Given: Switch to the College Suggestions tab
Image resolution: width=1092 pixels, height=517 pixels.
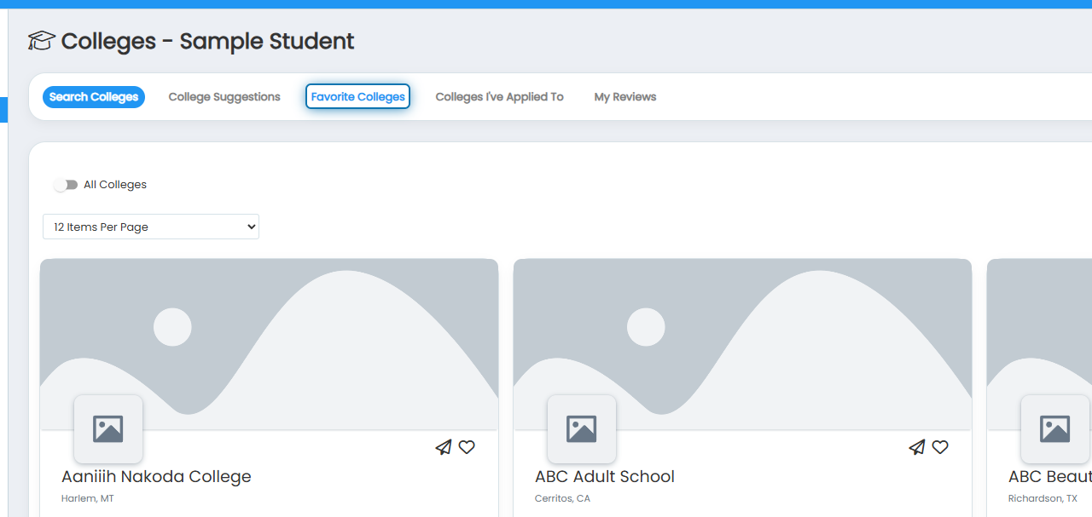Looking at the screenshot, I should coord(224,97).
